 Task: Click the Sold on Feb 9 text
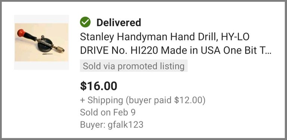pyautogui.click(x=108, y=112)
